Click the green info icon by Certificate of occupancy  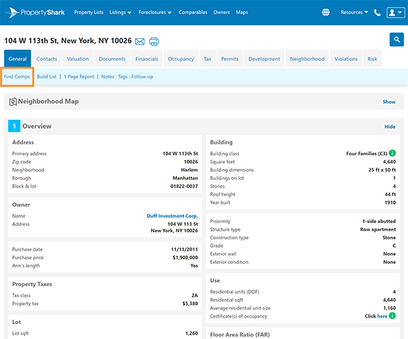[x=392, y=316]
